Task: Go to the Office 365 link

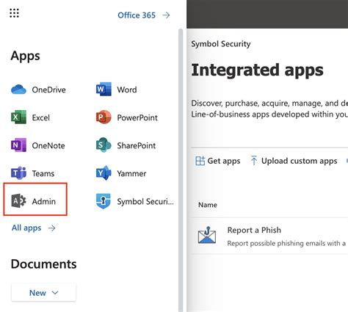Action: [137, 15]
